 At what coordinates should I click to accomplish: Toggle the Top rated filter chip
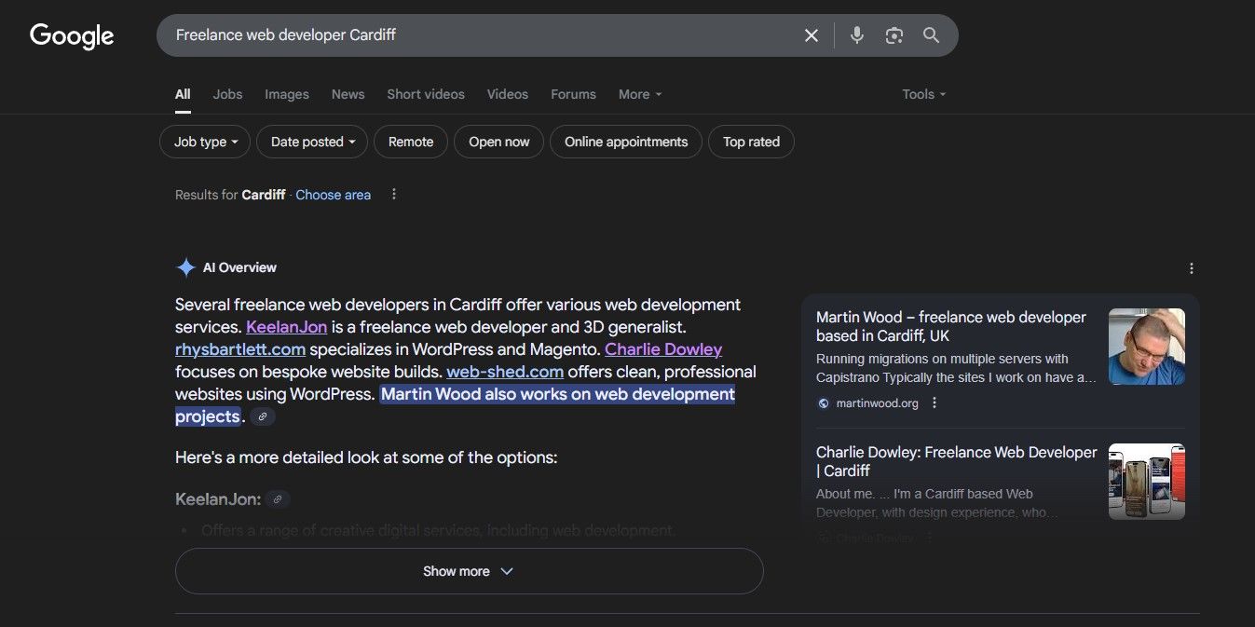pos(751,142)
